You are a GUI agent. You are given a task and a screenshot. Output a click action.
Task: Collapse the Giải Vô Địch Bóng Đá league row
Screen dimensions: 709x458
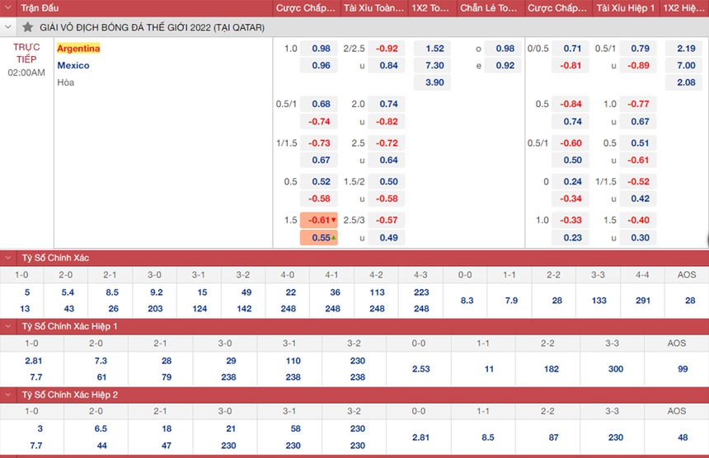pos(9,27)
